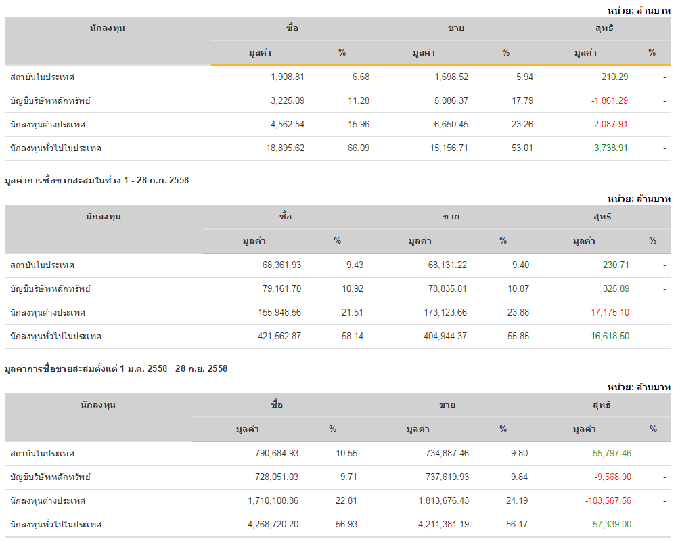
Task: Click the net value 210.29 cell
Action: click(614, 77)
